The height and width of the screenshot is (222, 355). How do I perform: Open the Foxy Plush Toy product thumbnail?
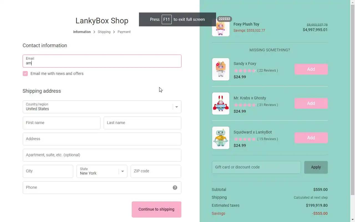pos(221,27)
